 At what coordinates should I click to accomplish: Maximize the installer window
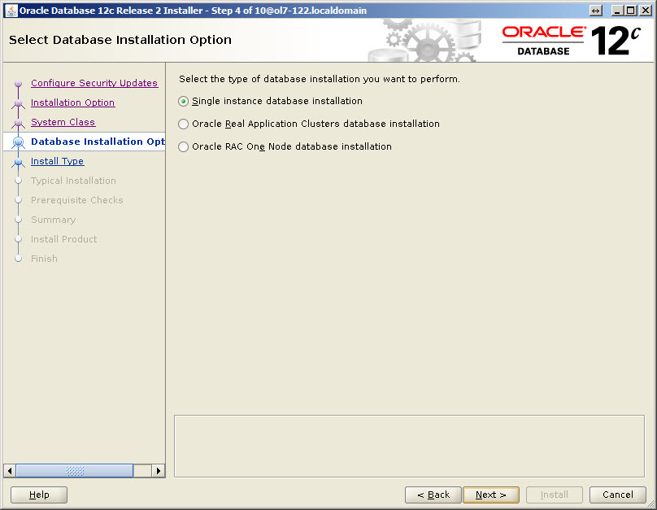630,11
